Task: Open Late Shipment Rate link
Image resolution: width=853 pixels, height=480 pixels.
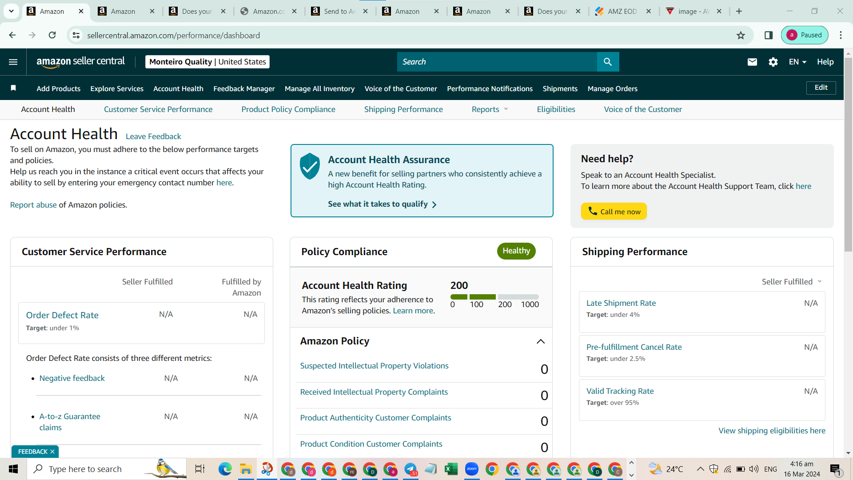Action: 621,303
